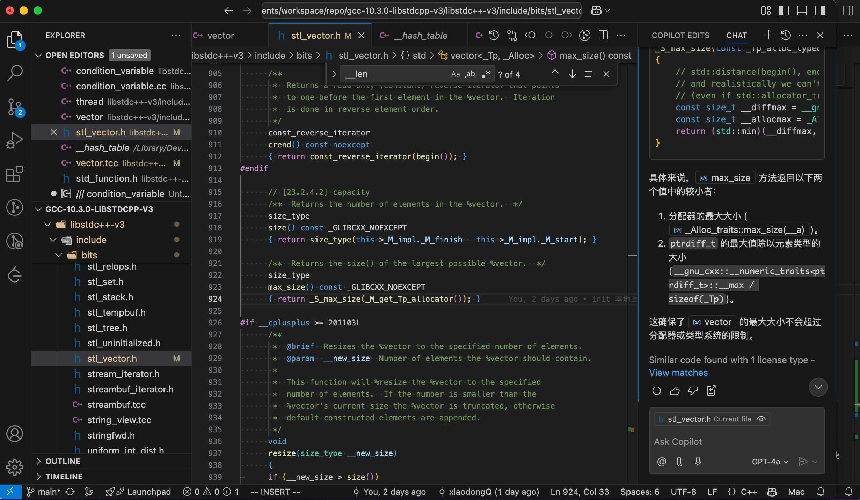Click Spaces: 6 indentation setting
Screen dimensions: 860x500
pyautogui.click(x=640, y=492)
